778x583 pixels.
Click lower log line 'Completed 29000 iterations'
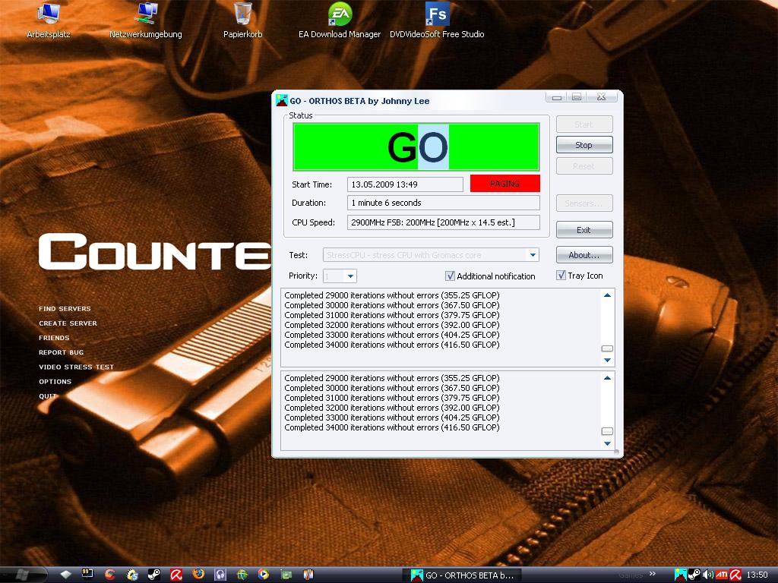click(x=392, y=378)
